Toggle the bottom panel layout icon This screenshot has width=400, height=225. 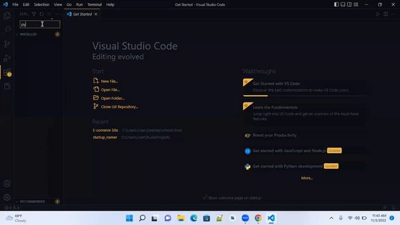pos(343,4)
